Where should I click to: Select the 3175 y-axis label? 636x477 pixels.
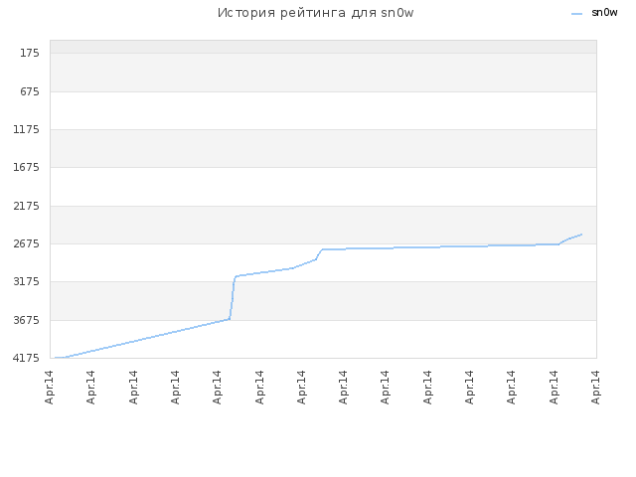27,281
